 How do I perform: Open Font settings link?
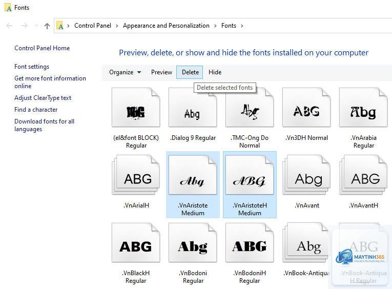coord(32,67)
